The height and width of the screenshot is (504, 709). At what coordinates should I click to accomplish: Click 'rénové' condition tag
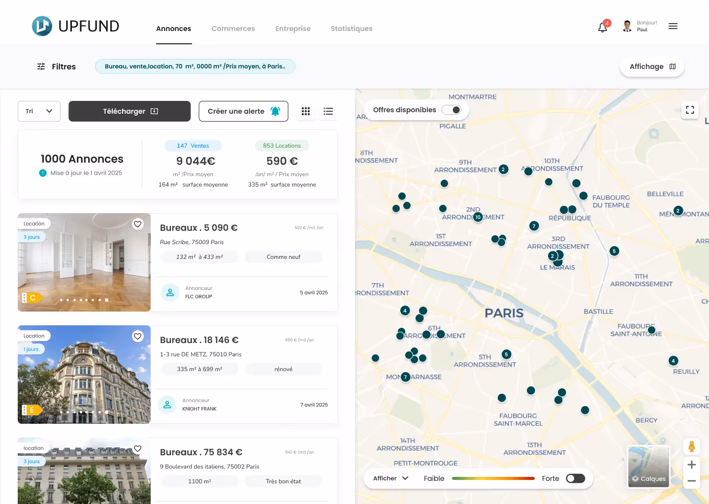pyautogui.click(x=284, y=369)
